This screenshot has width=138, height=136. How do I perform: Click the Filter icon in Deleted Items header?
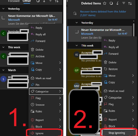(x=124, y=3)
